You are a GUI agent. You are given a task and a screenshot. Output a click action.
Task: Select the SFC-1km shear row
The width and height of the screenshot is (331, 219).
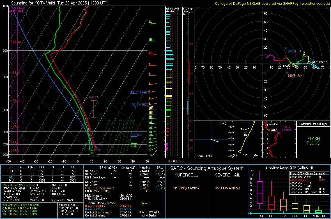coord(125,171)
